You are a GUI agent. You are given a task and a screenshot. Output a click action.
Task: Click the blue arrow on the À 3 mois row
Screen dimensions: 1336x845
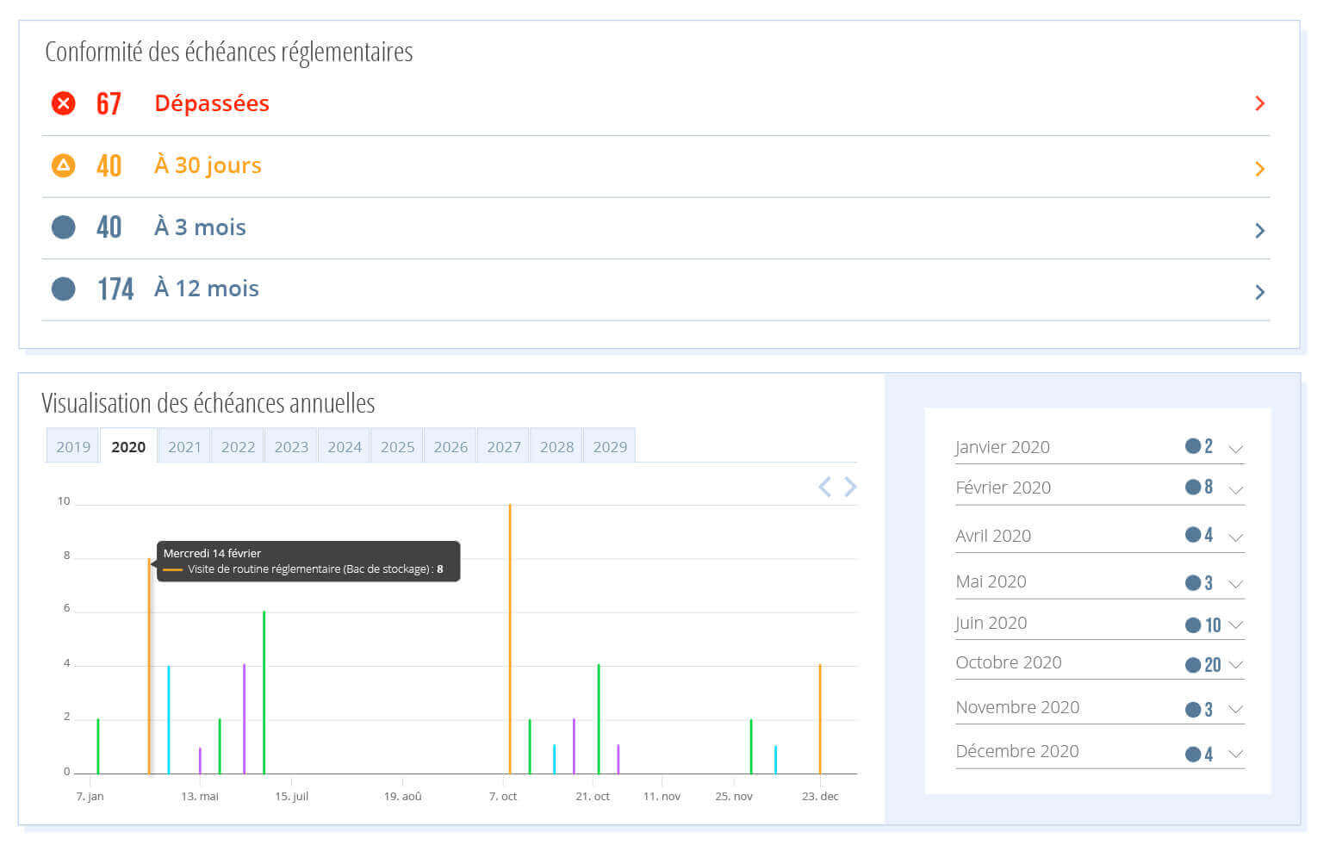[x=1259, y=230]
